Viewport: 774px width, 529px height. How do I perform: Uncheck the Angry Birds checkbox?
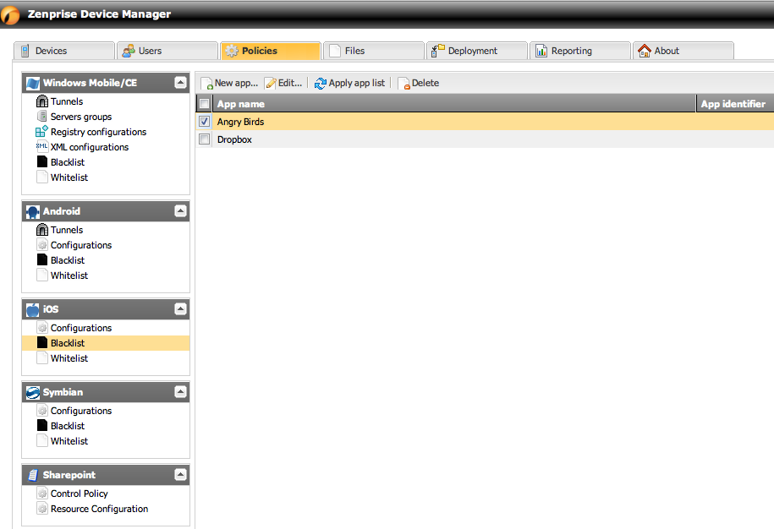coord(204,122)
